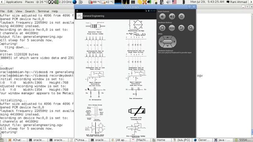This screenshot has width=253, height=142.
Task: Click the volume speaker icon in panel
Action: pos(168,2)
